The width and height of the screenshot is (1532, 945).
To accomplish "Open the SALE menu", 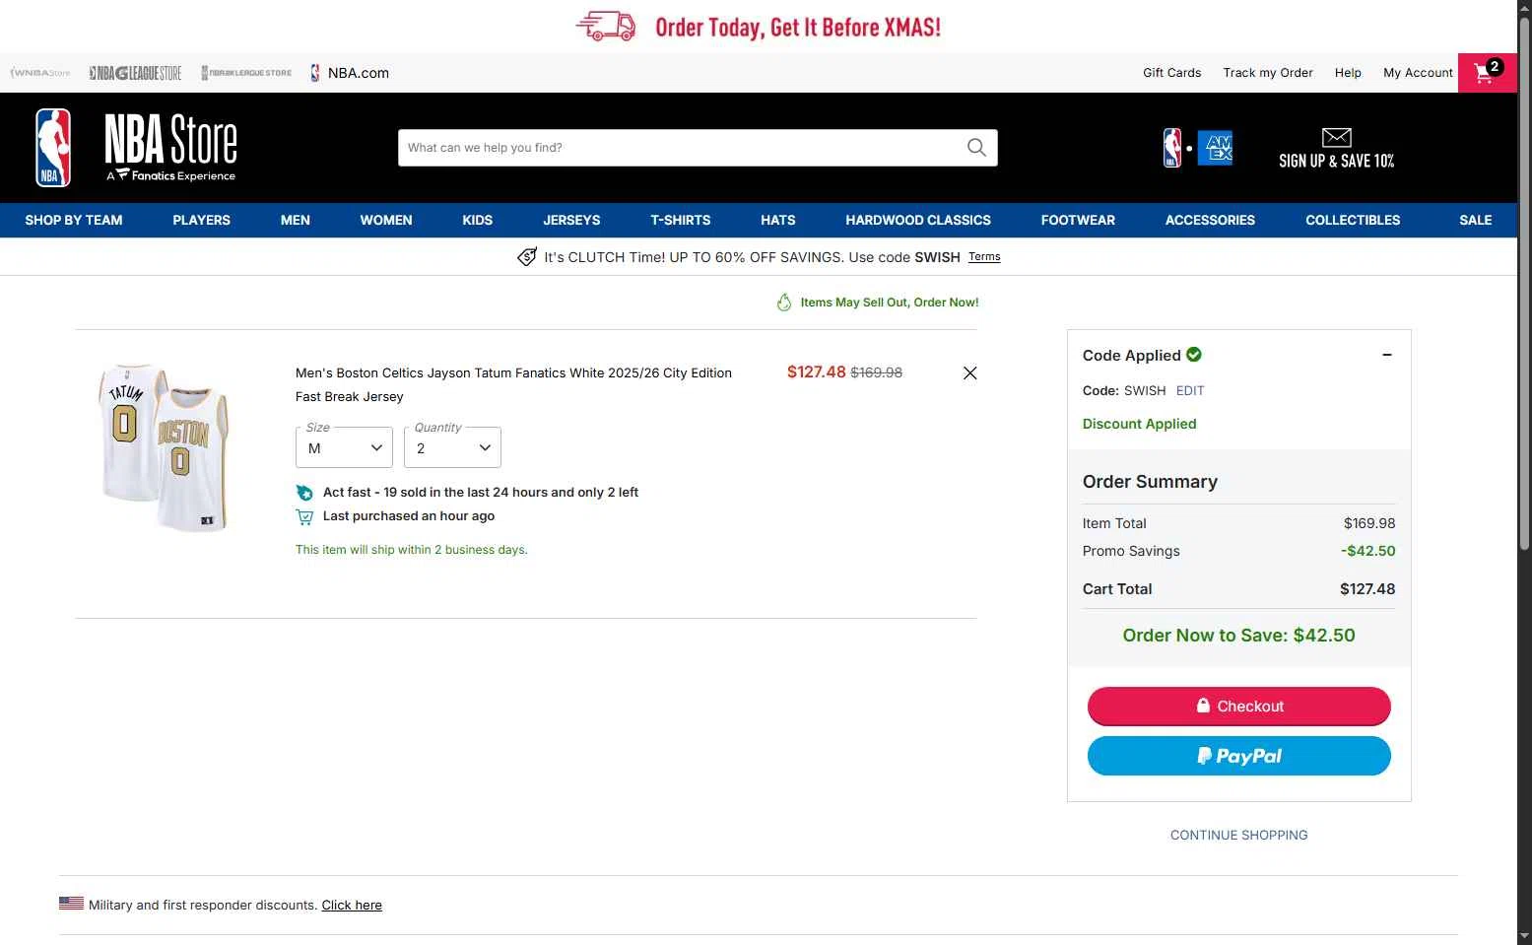I will pyautogui.click(x=1476, y=220).
